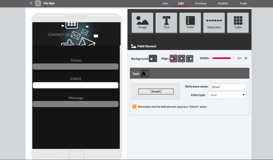
Task: Add a Separator element
Action: [x=214, y=22]
